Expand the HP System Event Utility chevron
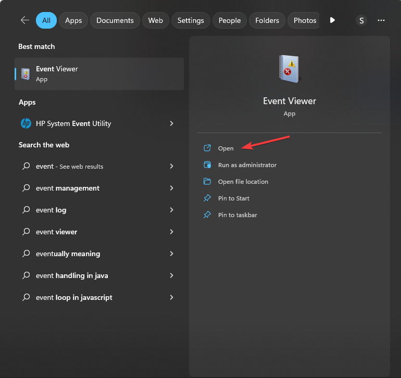The width and height of the screenshot is (401, 378). (x=171, y=123)
